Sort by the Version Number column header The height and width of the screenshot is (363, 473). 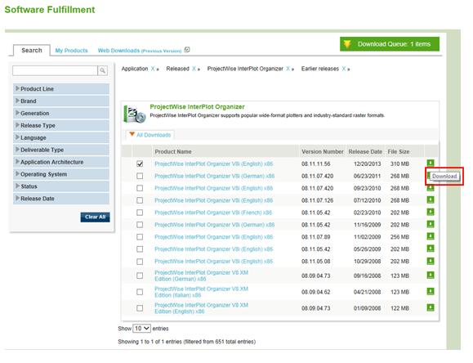[323, 151]
